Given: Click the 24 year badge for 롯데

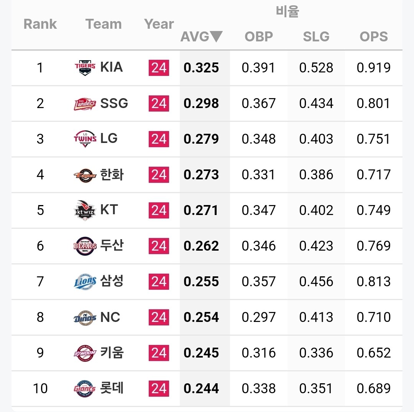Looking at the screenshot, I should [x=159, y=389].
